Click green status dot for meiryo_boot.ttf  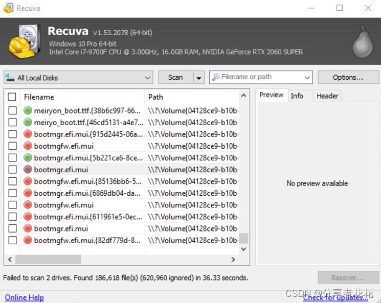[x=28, y=122]
